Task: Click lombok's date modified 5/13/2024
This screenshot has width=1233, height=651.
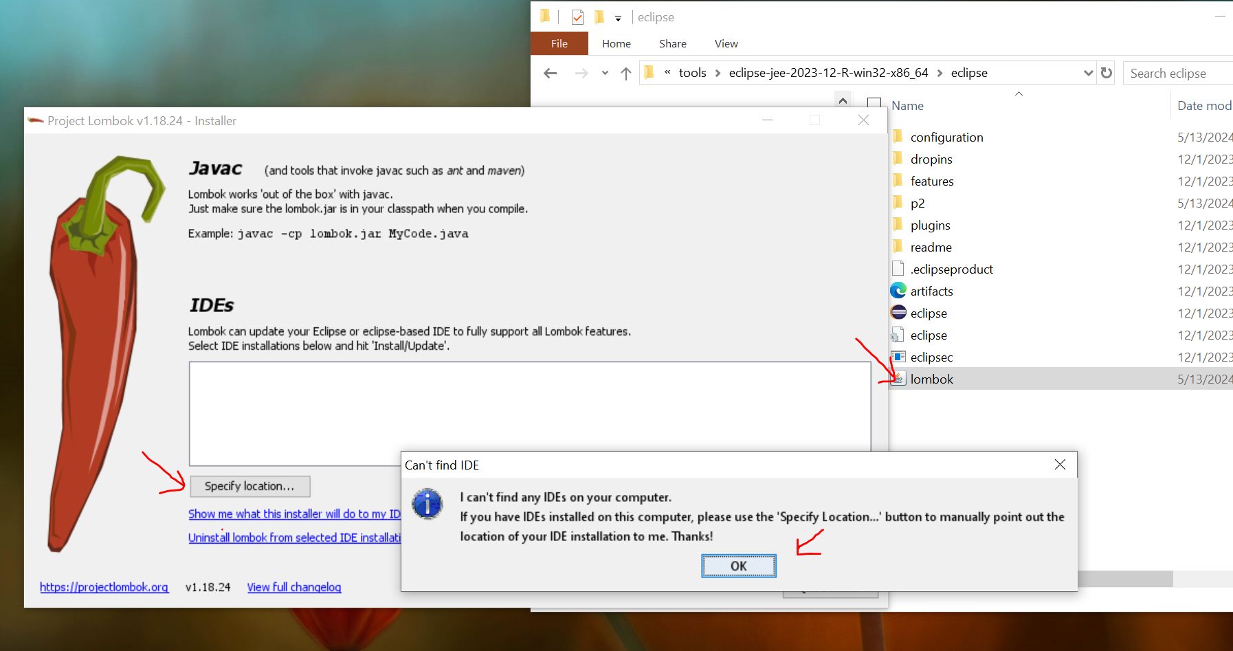Action: 1205,379
